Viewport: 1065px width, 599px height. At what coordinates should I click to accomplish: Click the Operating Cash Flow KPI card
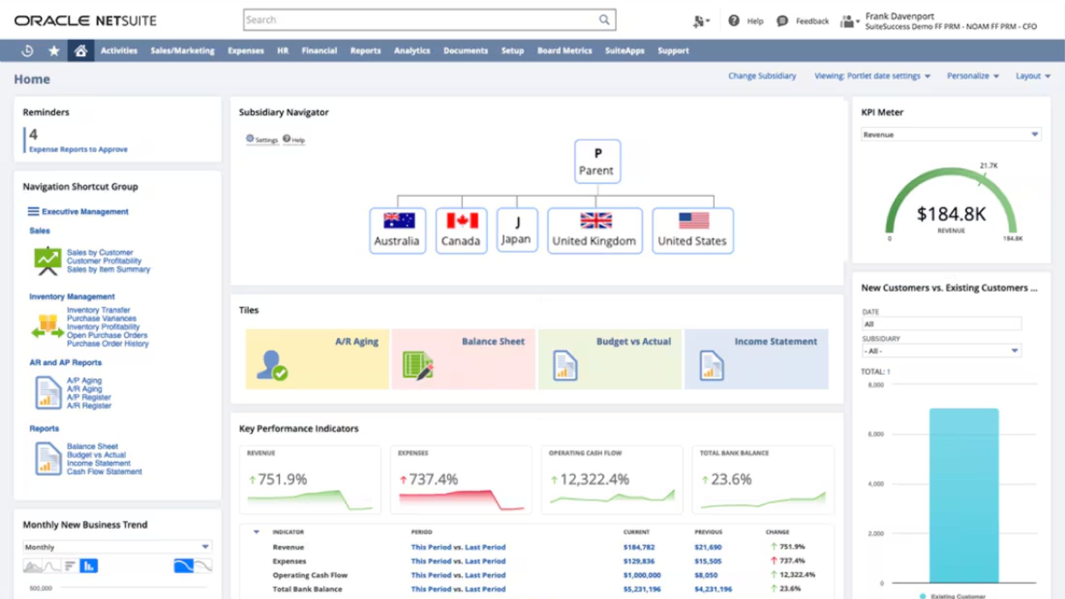pyautogui.click(x=612, y=480)
